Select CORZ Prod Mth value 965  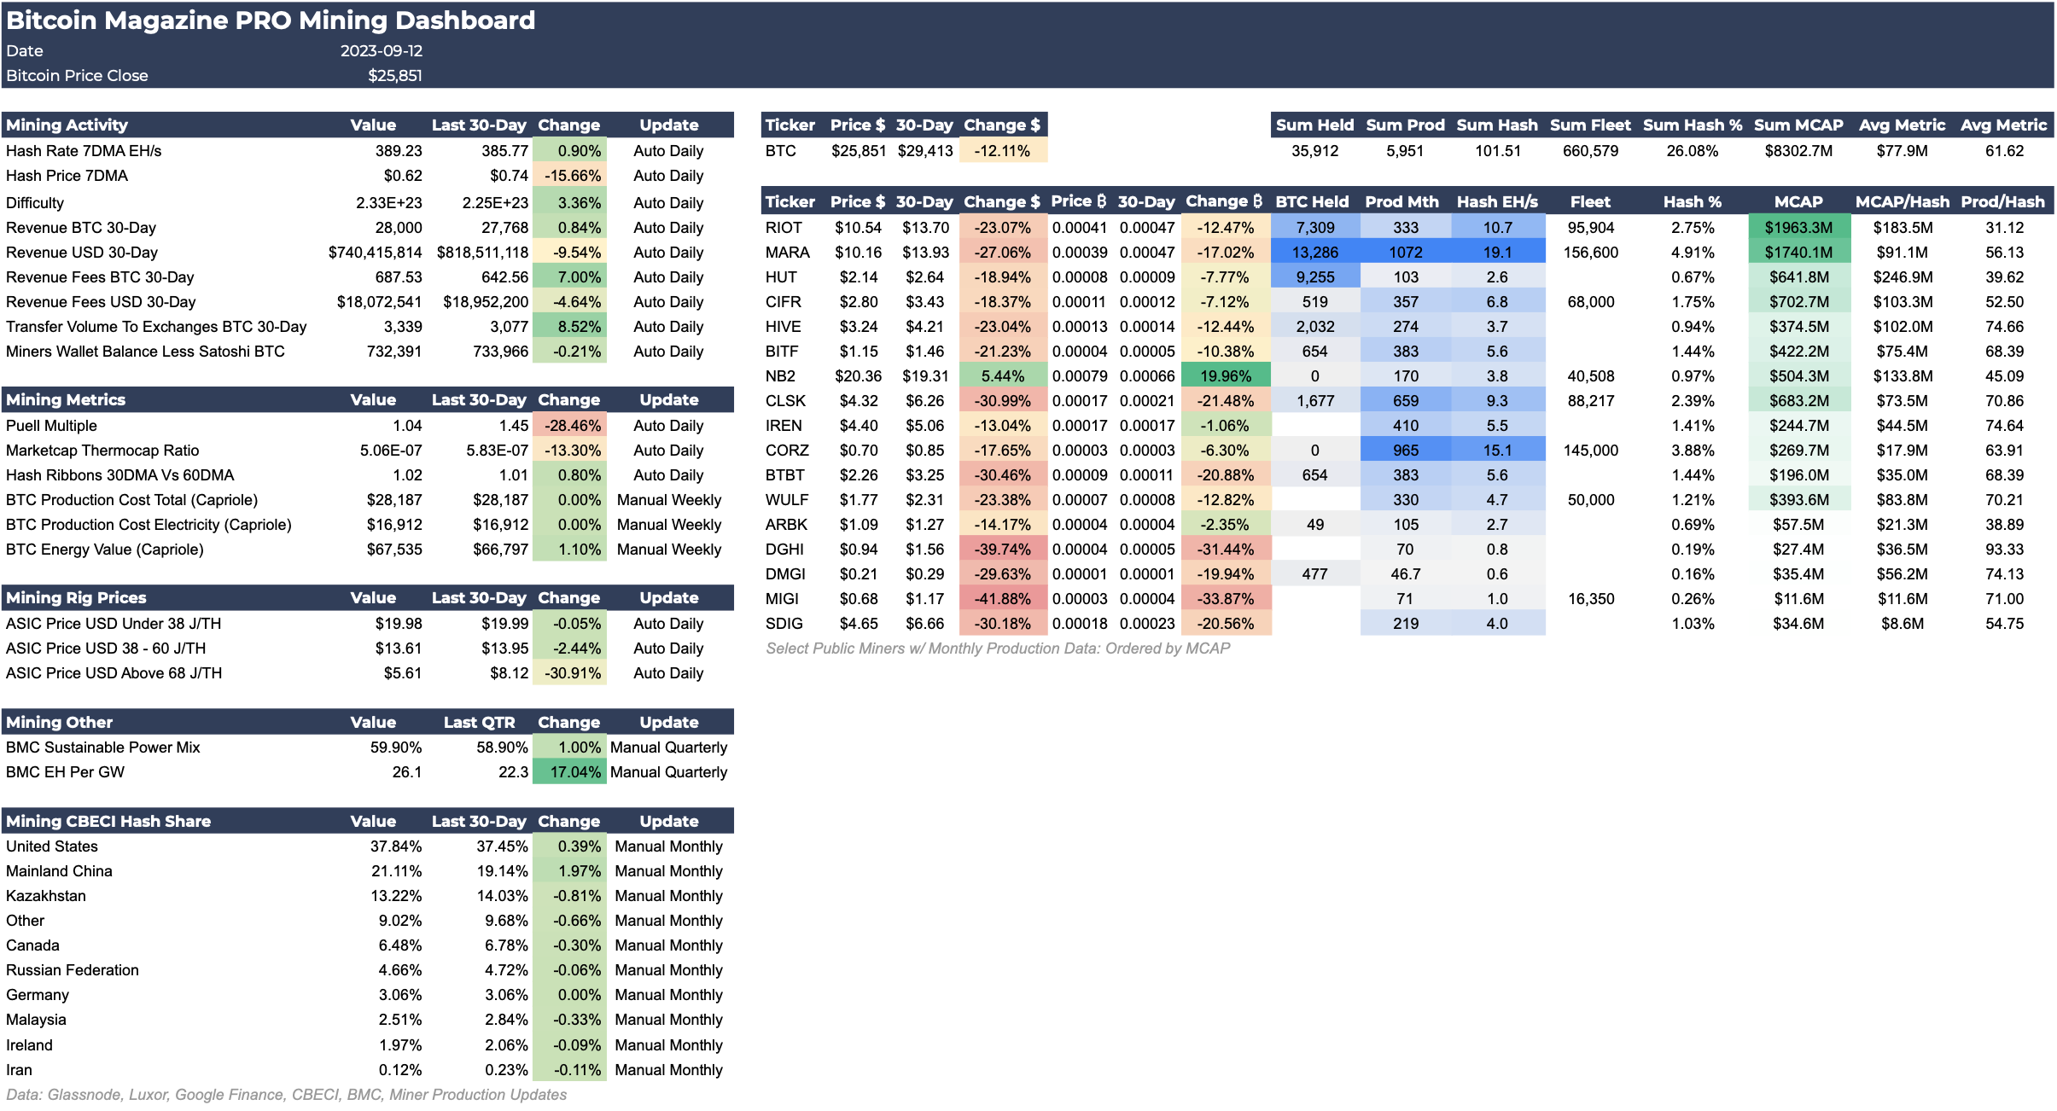[x=1405, y=451]
